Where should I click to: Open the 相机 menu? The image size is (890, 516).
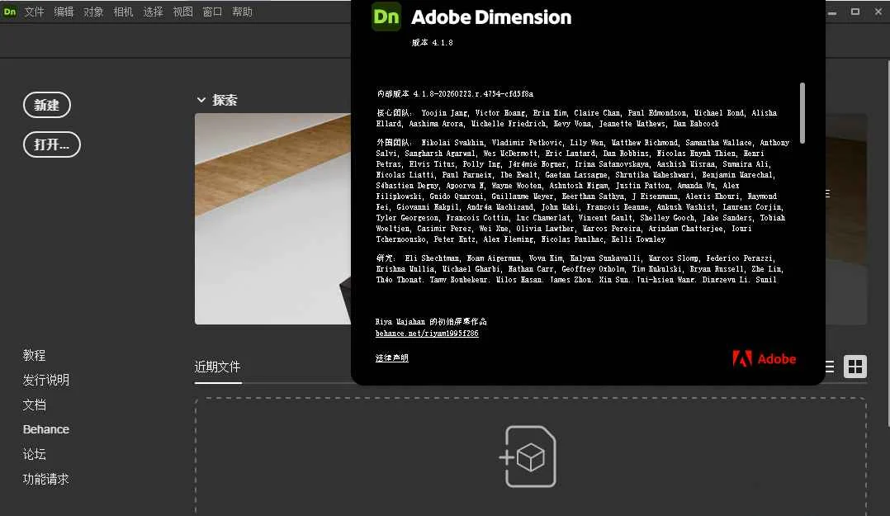pyautogui.click(x=123, y=12)
